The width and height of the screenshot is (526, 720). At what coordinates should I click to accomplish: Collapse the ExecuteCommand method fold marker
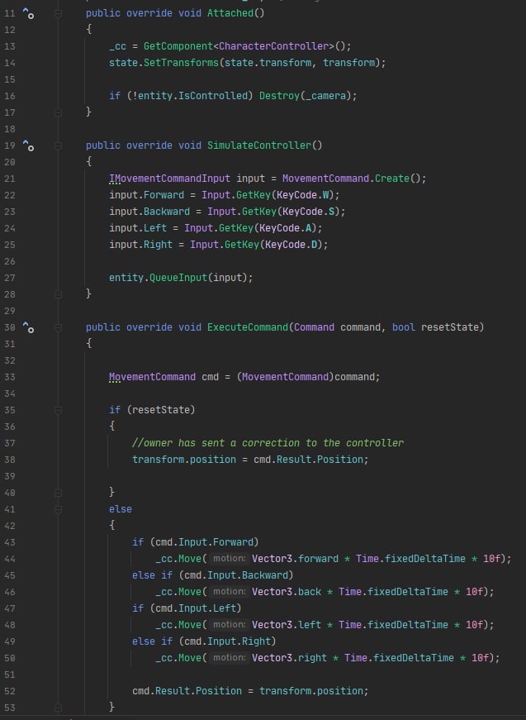pos(59,328)
